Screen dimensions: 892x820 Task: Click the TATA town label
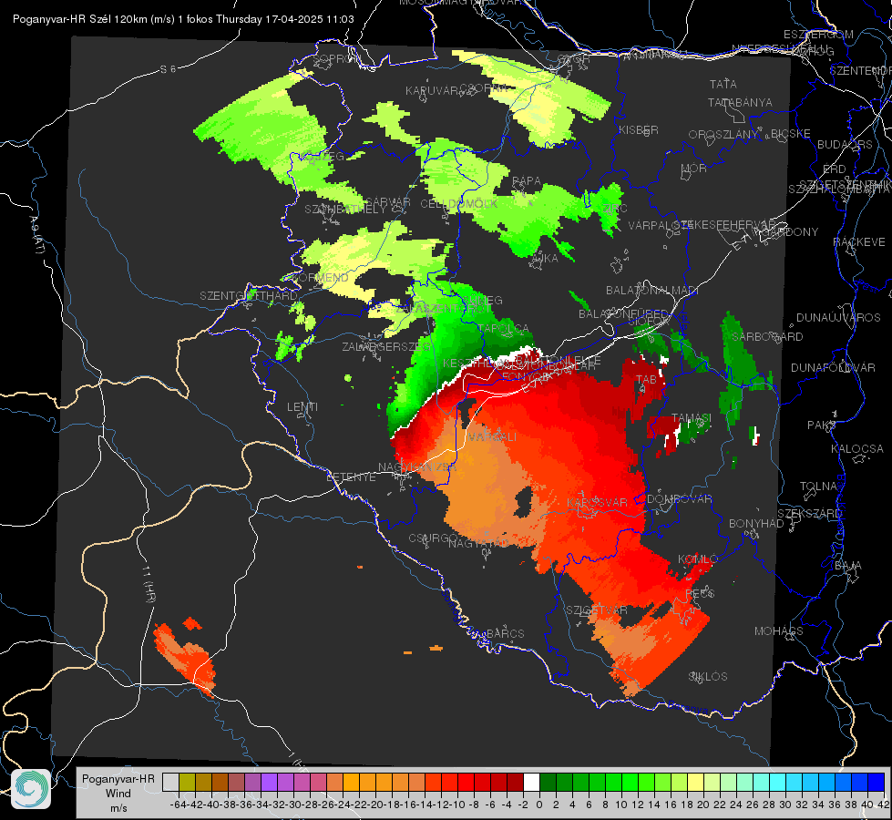coord(723,84)
